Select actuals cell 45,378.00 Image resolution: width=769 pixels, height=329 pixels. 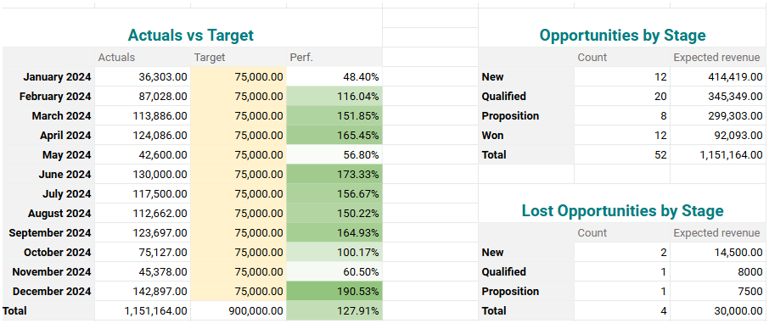(143, 271)
